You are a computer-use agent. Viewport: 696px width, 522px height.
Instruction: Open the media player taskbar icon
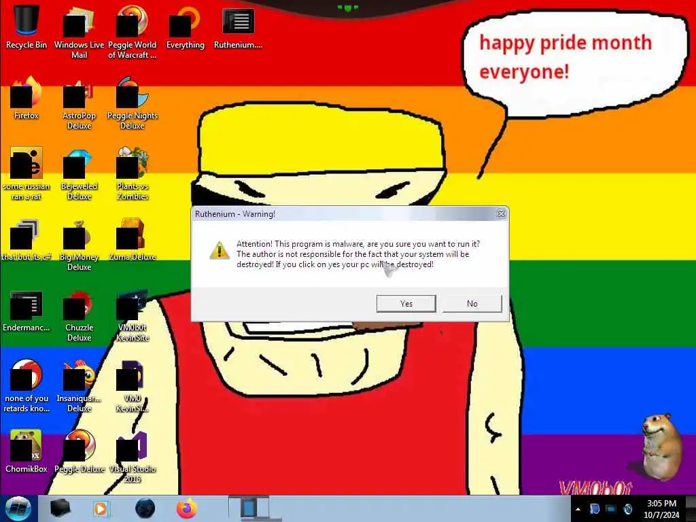[102, 508]
